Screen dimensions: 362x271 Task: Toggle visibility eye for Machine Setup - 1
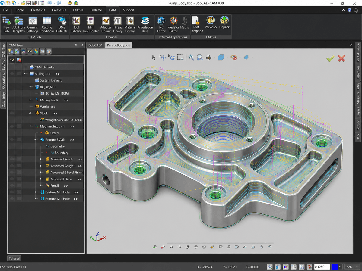(12, 126)
